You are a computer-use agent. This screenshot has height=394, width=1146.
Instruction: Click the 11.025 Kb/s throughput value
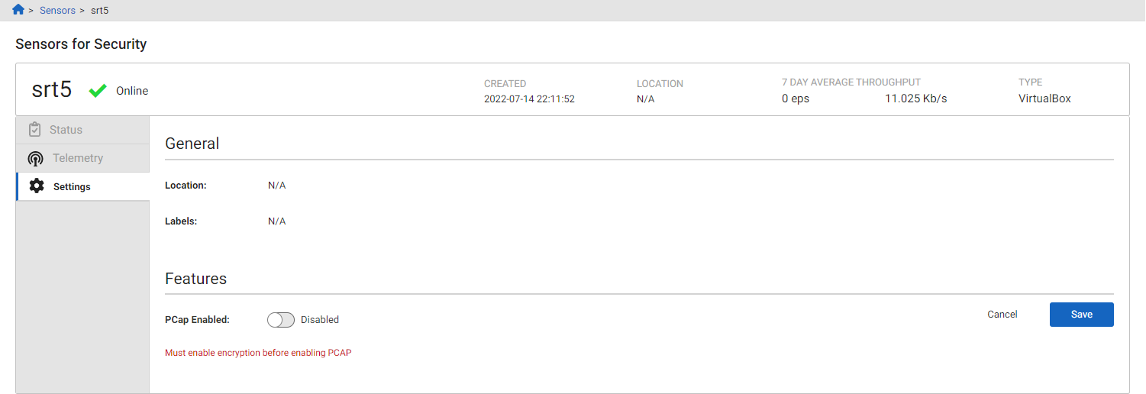[915, 98]
